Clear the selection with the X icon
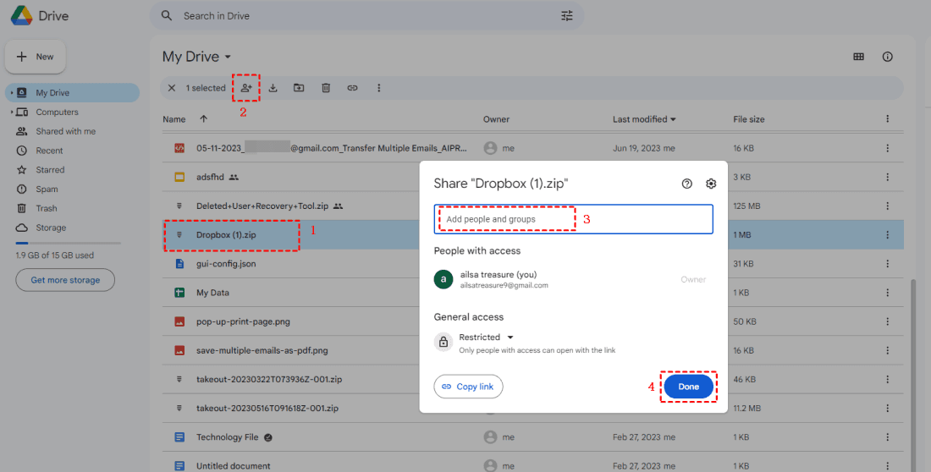 tap(172, 88)
